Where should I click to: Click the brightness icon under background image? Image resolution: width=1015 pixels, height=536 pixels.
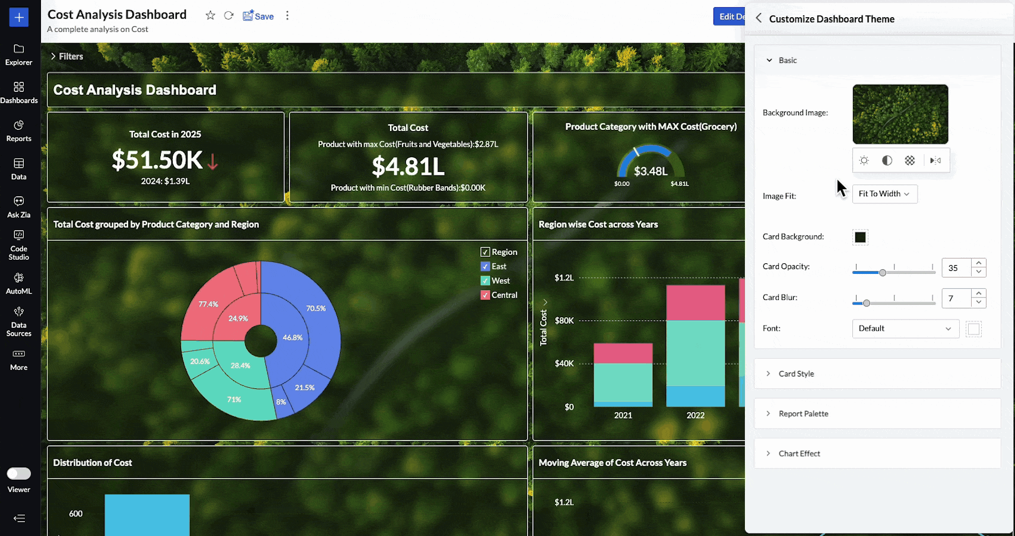pos(864,161)
